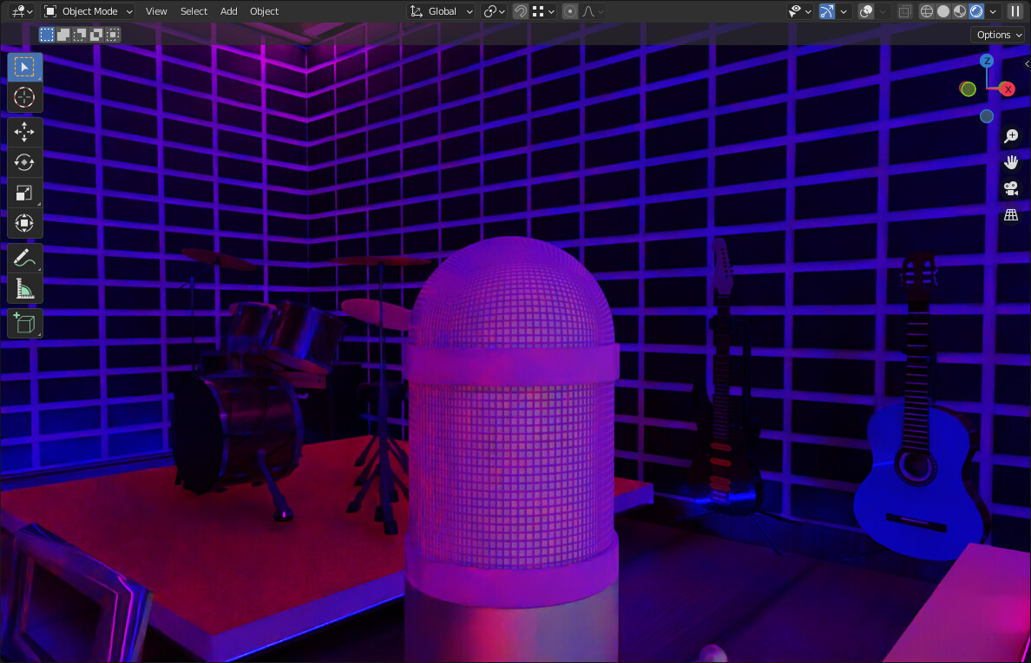Pause viewport rendering with pause button

pyautogui.click(x=1015, y=10)
